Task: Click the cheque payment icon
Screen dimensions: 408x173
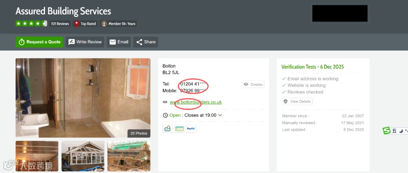Action: (x=179, y=129)
